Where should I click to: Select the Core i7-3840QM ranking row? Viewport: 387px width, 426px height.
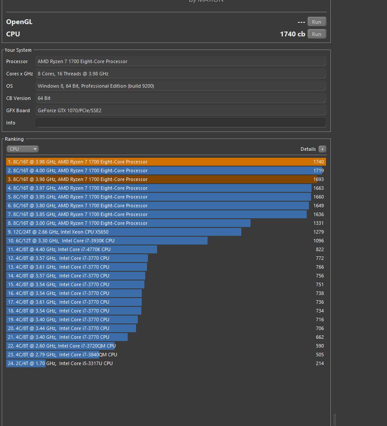[166, 355]
